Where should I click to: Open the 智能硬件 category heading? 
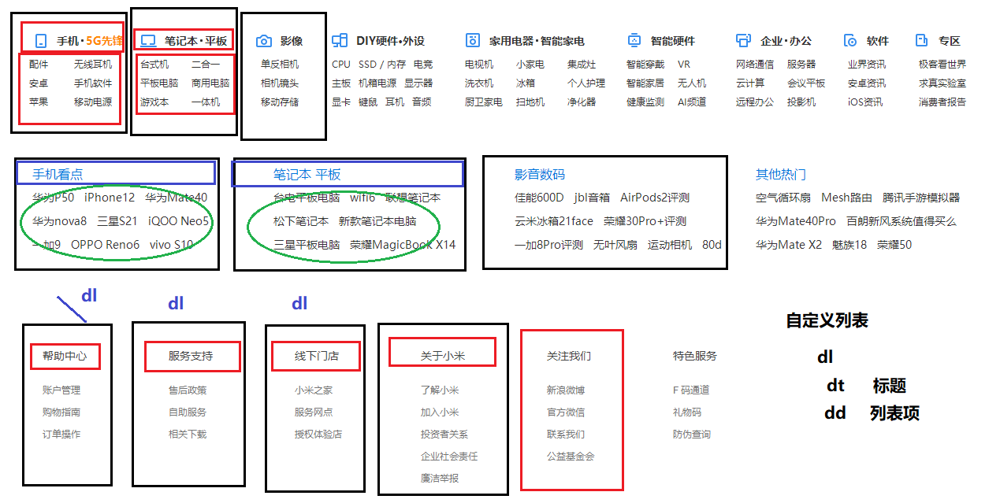pyautogui.click(x=673, y=41)
